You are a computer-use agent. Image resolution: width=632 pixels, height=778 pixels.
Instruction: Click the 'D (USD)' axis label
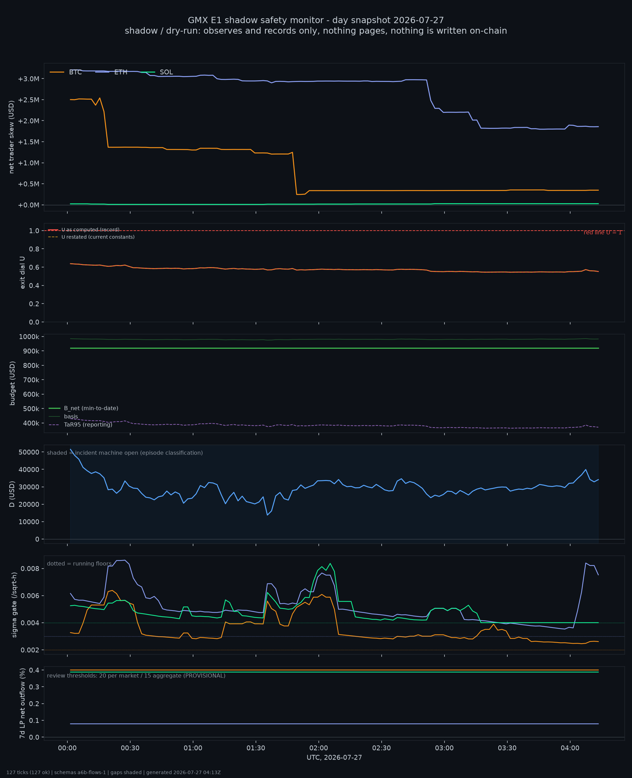(13, 494)
